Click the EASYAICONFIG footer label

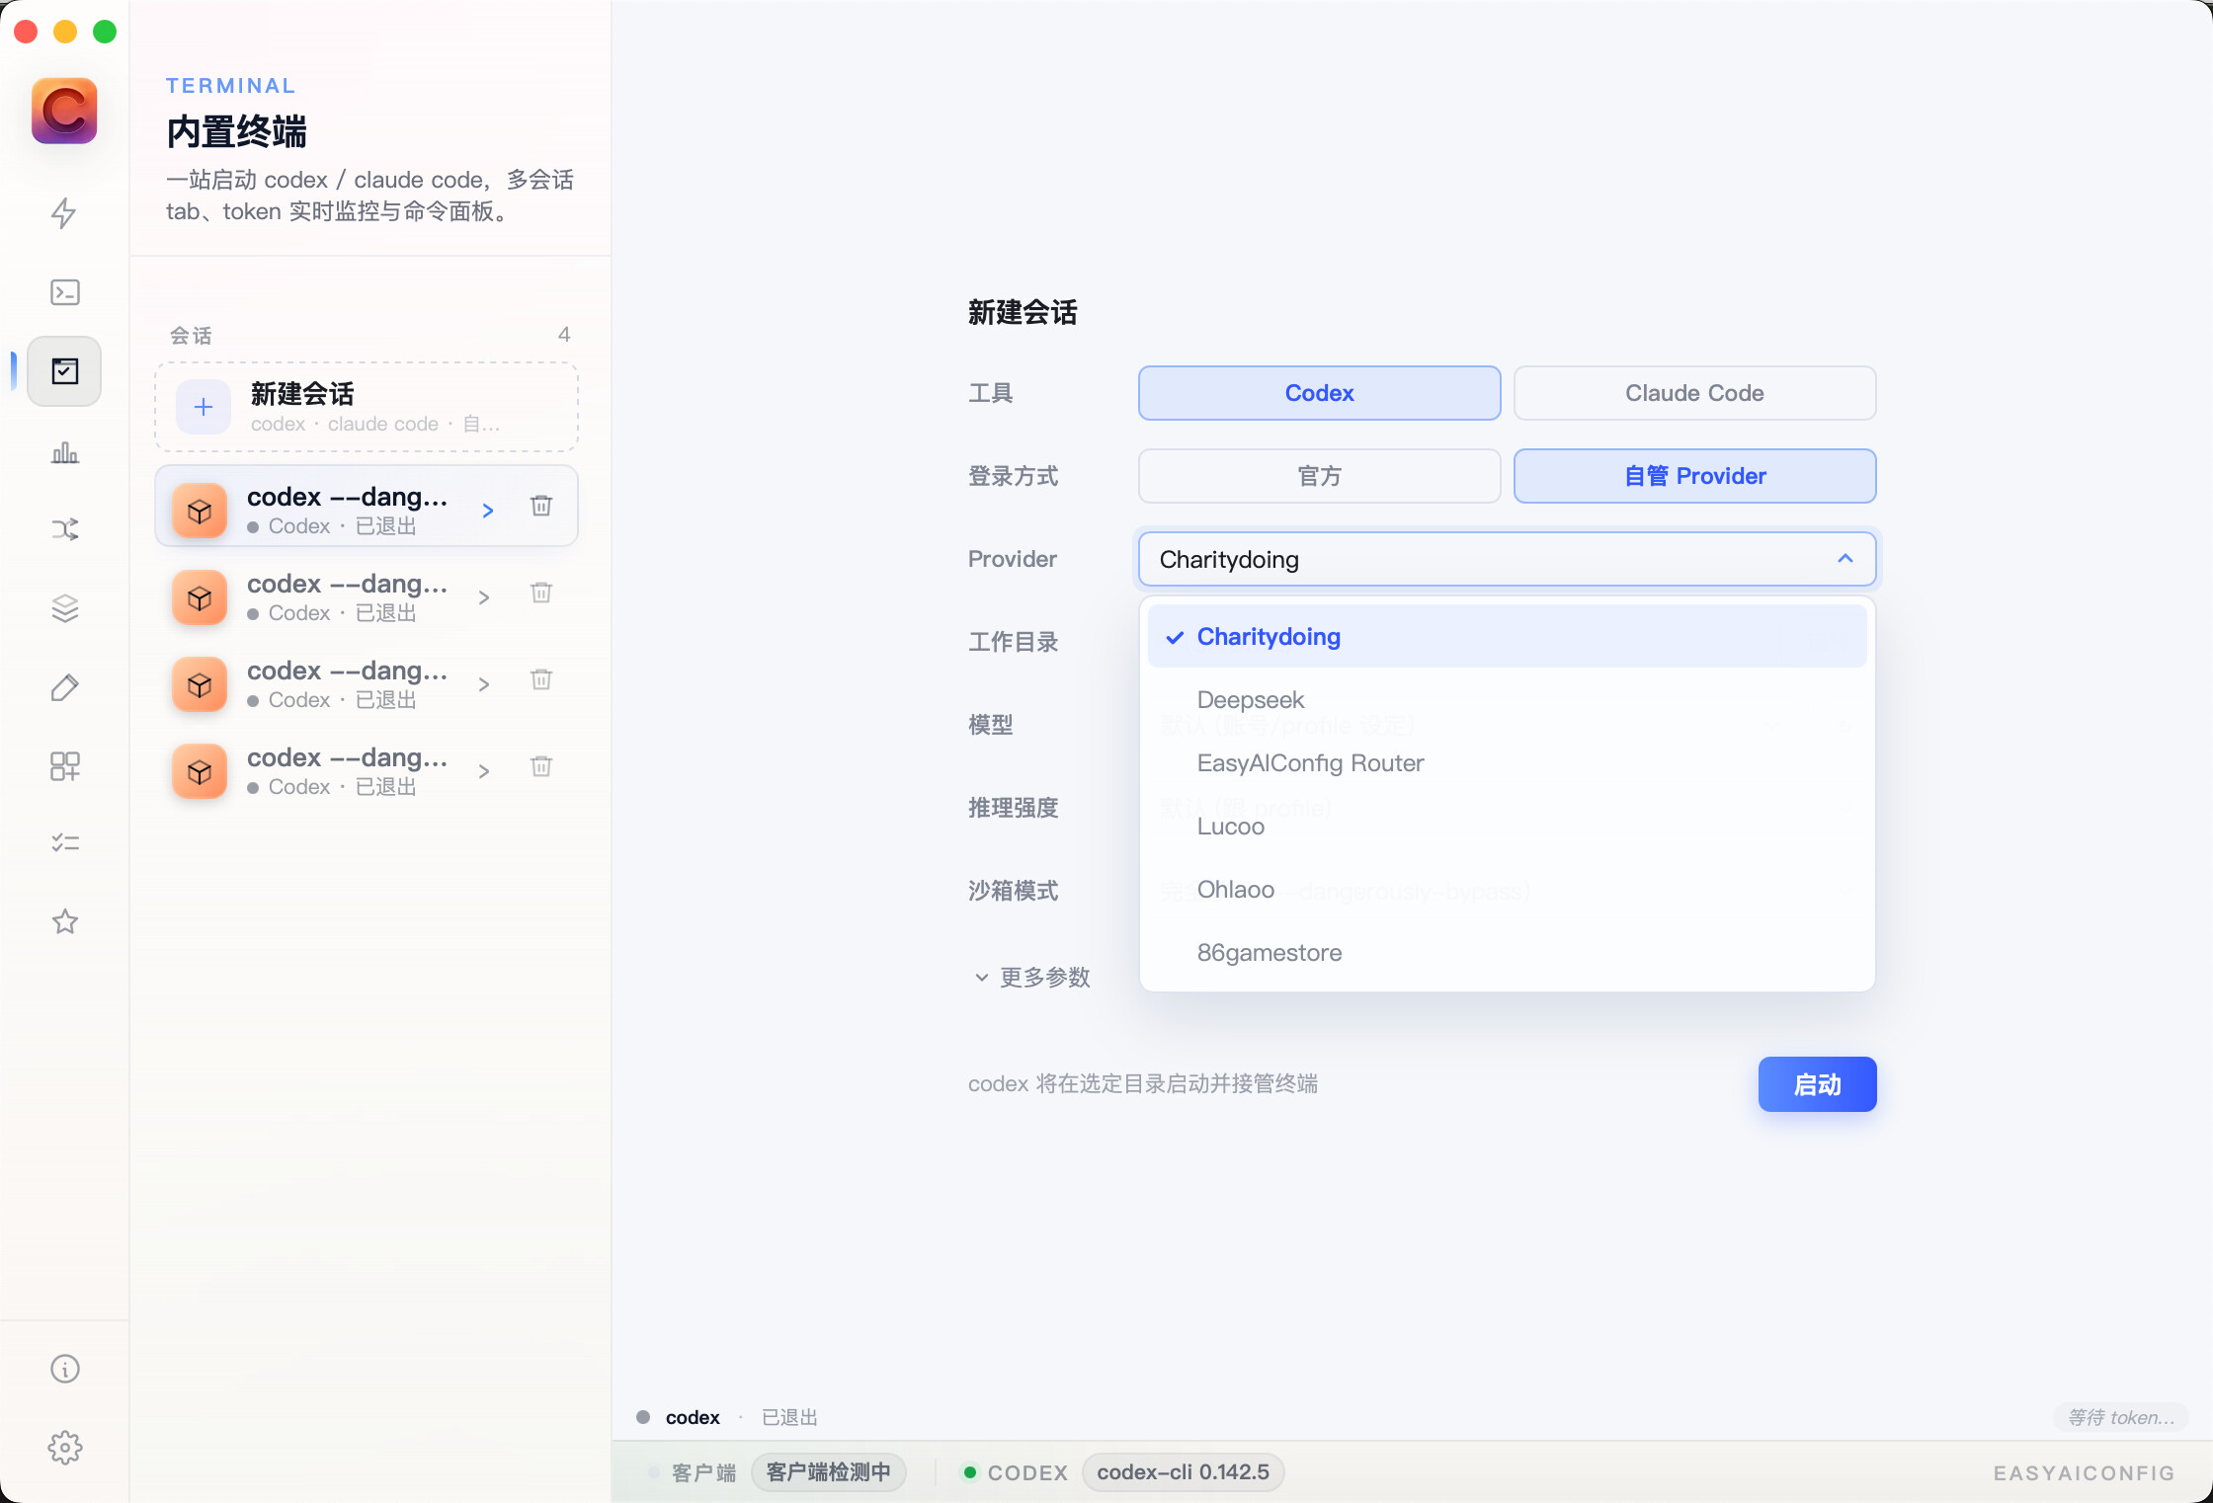point(2084,1473)
